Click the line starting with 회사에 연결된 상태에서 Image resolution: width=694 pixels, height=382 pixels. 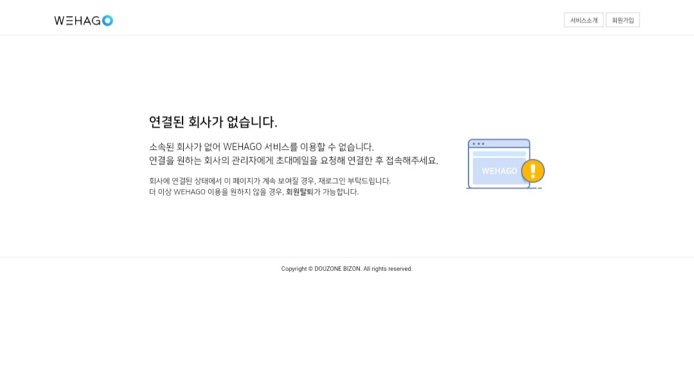pos(269,181)
